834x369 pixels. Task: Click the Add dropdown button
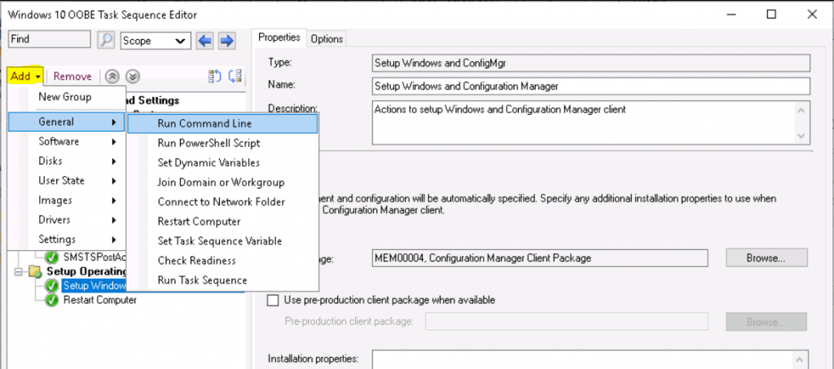pyautogui.click(x=25, y=77)
